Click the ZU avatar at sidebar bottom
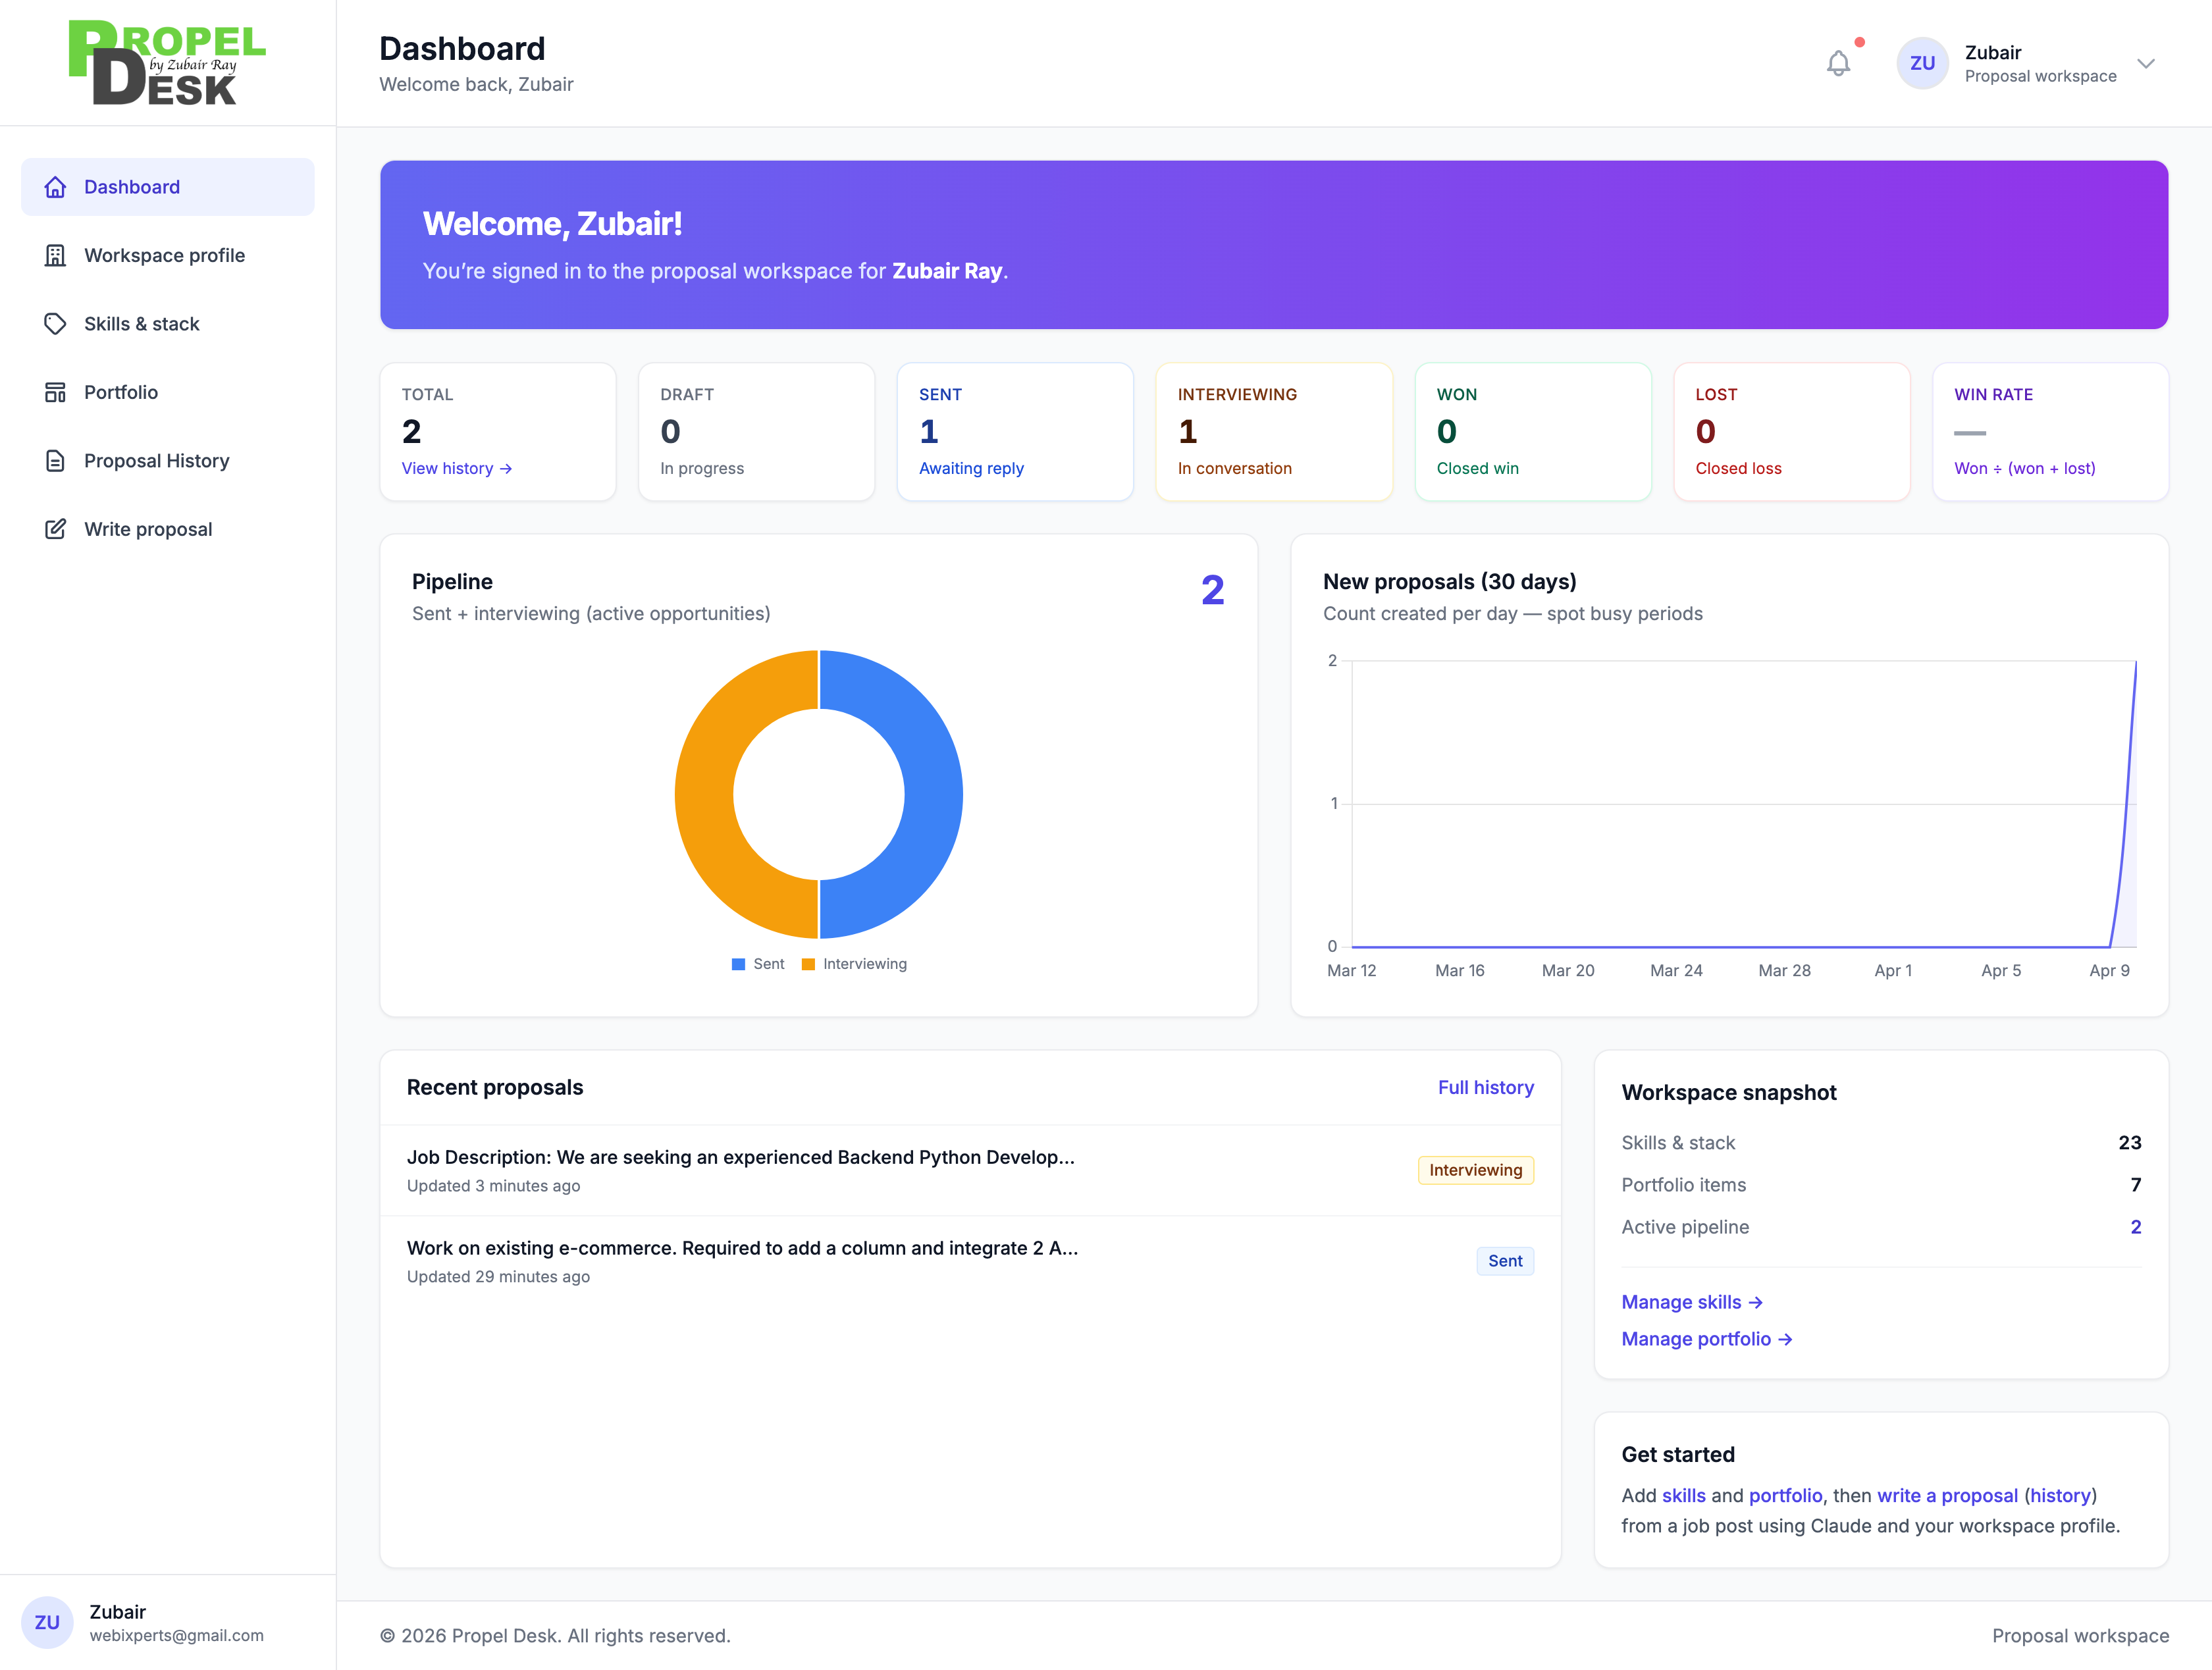This screenshot has width=2212, height=1670. 47,1622
